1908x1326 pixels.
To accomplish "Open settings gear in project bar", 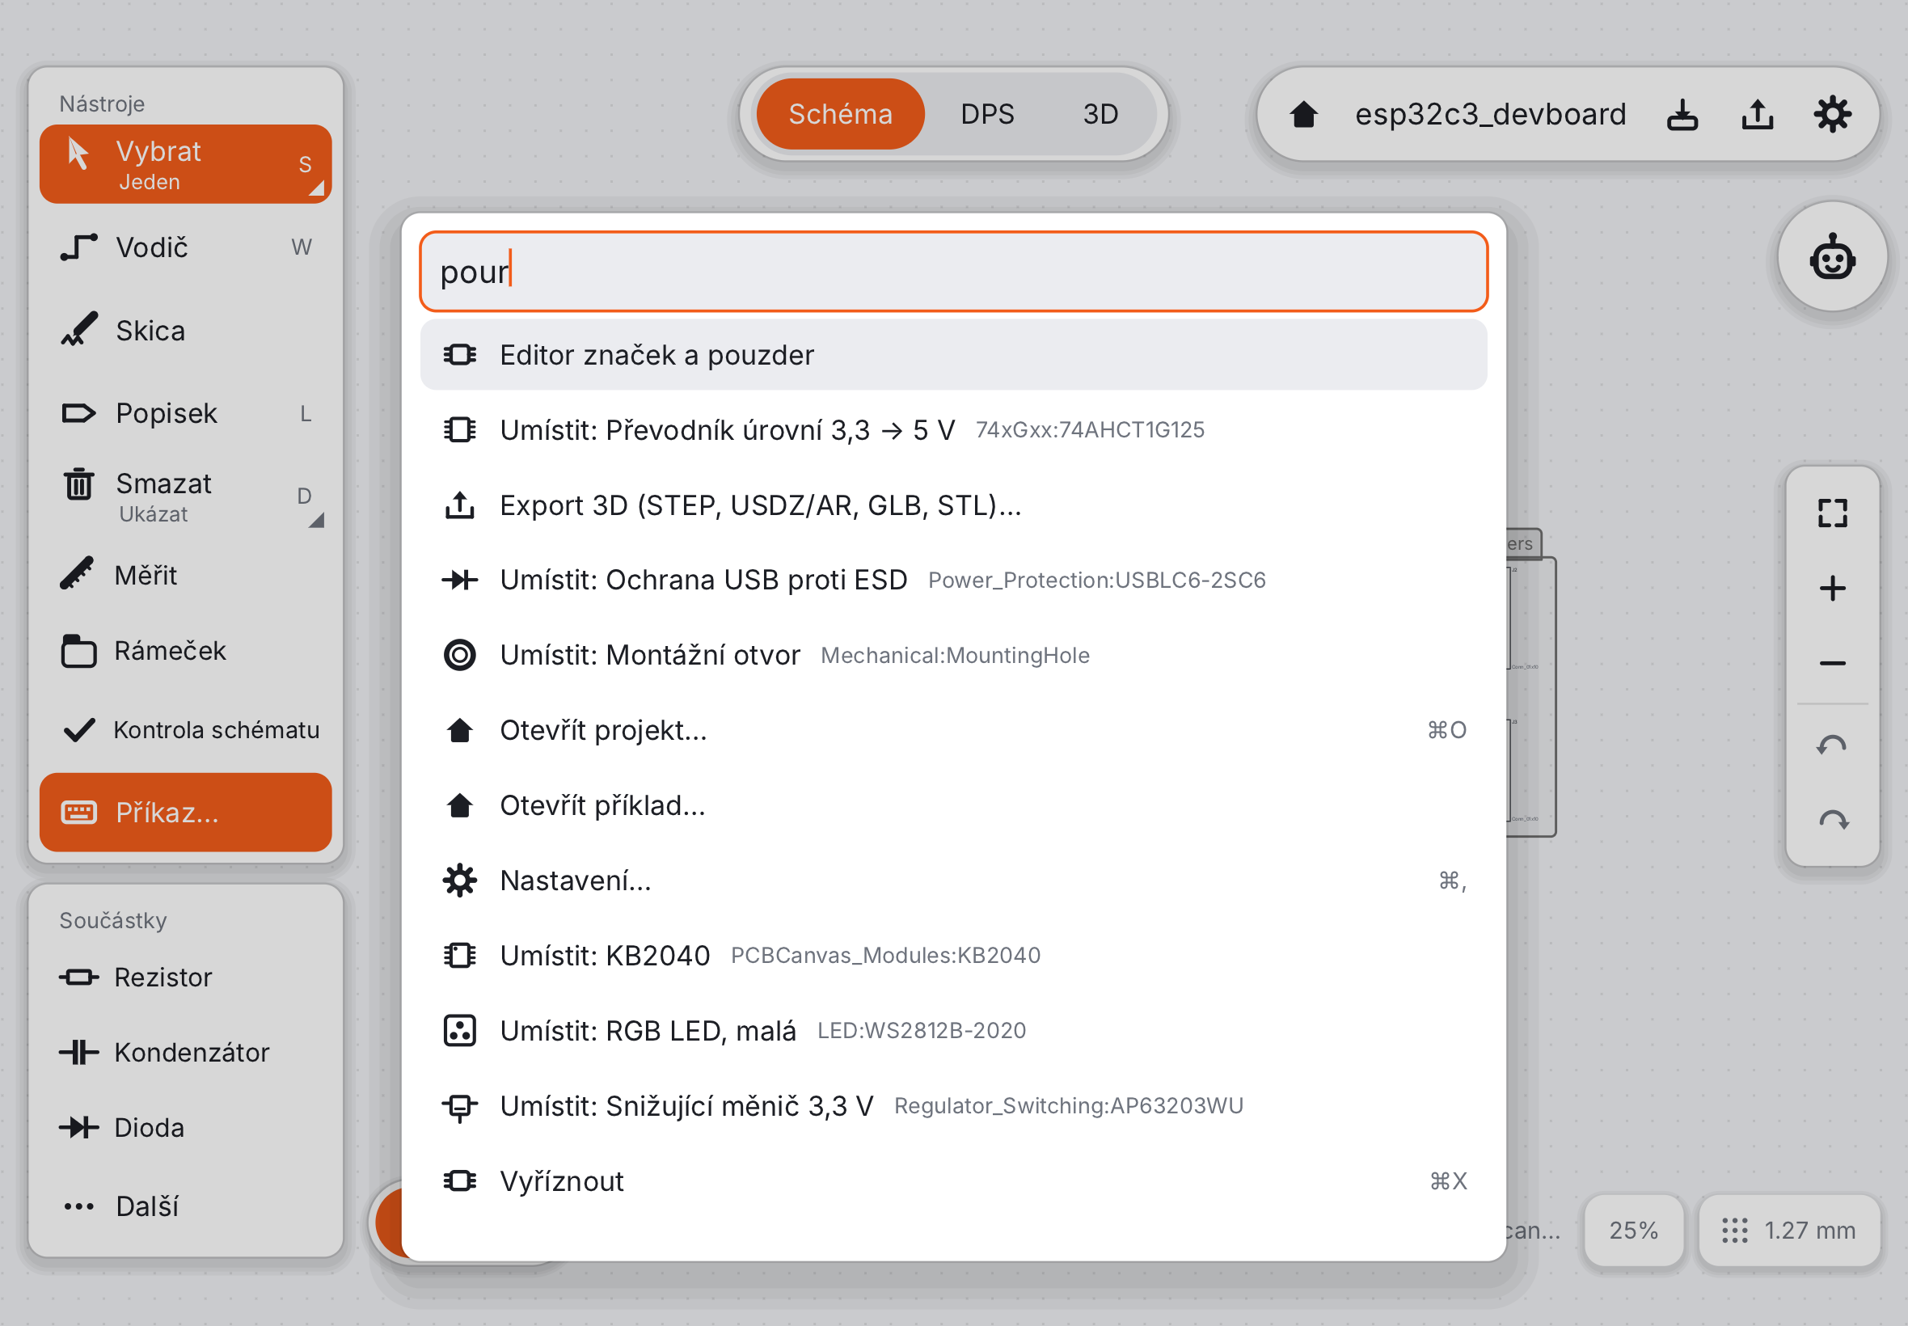I will point(1833,115).
